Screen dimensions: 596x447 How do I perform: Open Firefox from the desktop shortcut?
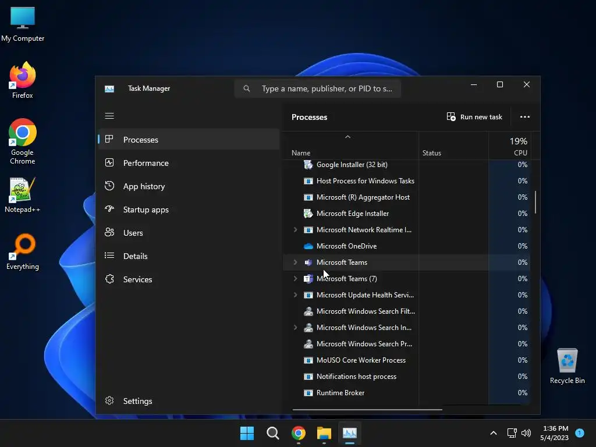[x=23, y=80]
